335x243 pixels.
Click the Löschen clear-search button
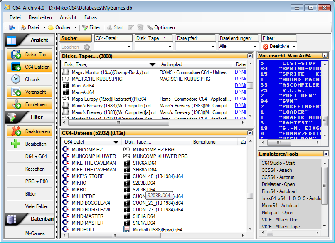pos(76,47)
